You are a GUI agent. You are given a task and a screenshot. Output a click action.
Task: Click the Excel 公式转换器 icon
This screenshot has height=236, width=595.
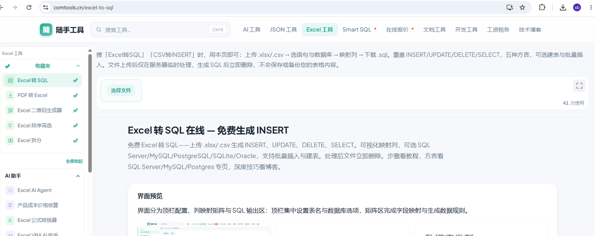click(10, 220)
